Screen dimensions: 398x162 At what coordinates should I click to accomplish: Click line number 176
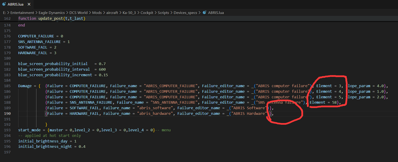point(8,36)
